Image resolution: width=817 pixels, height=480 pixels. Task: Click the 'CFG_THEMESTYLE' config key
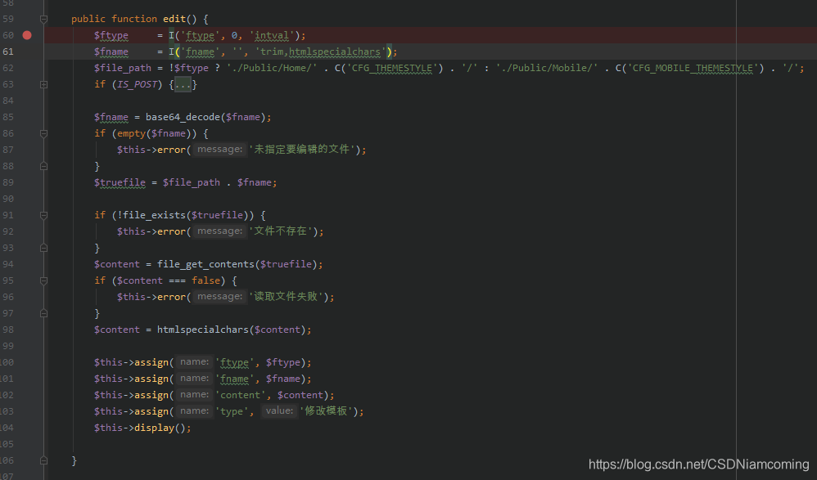click(392, 68)
